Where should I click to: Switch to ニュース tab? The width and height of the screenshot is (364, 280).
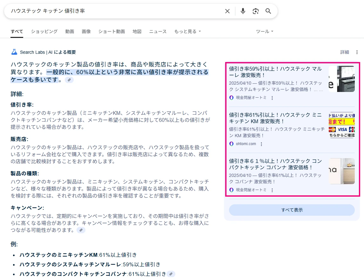[158, 31]
